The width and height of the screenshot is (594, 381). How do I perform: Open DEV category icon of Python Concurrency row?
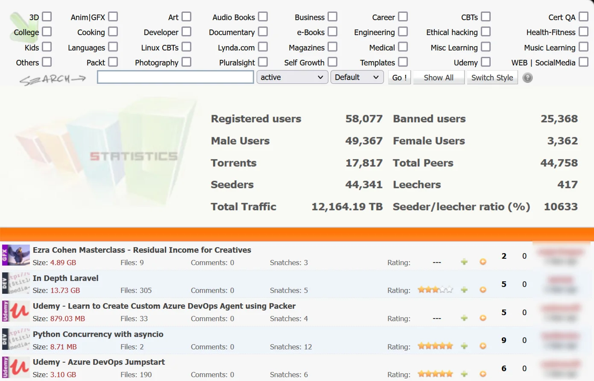click(x=16, y=340)
